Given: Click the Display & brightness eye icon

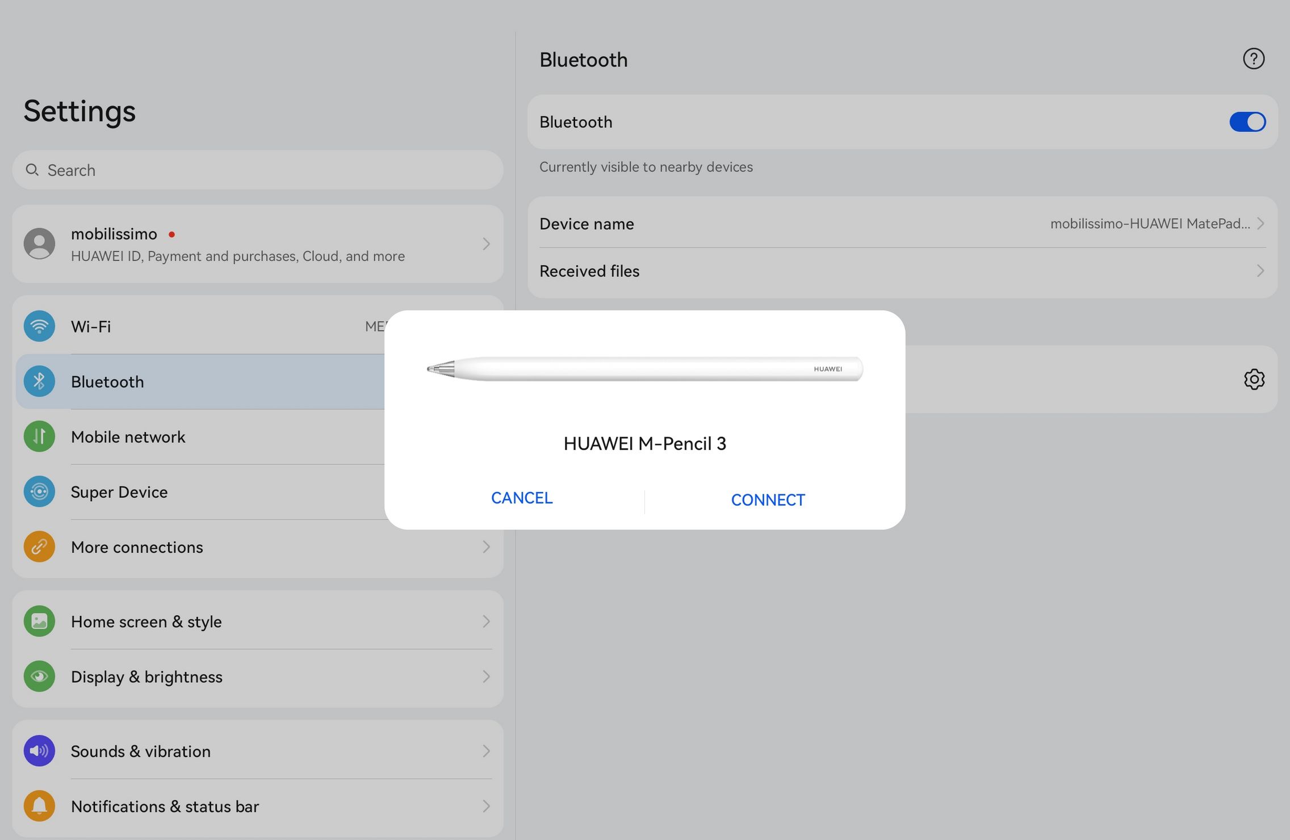Looking at the screenshot, I should click(39, 677).
